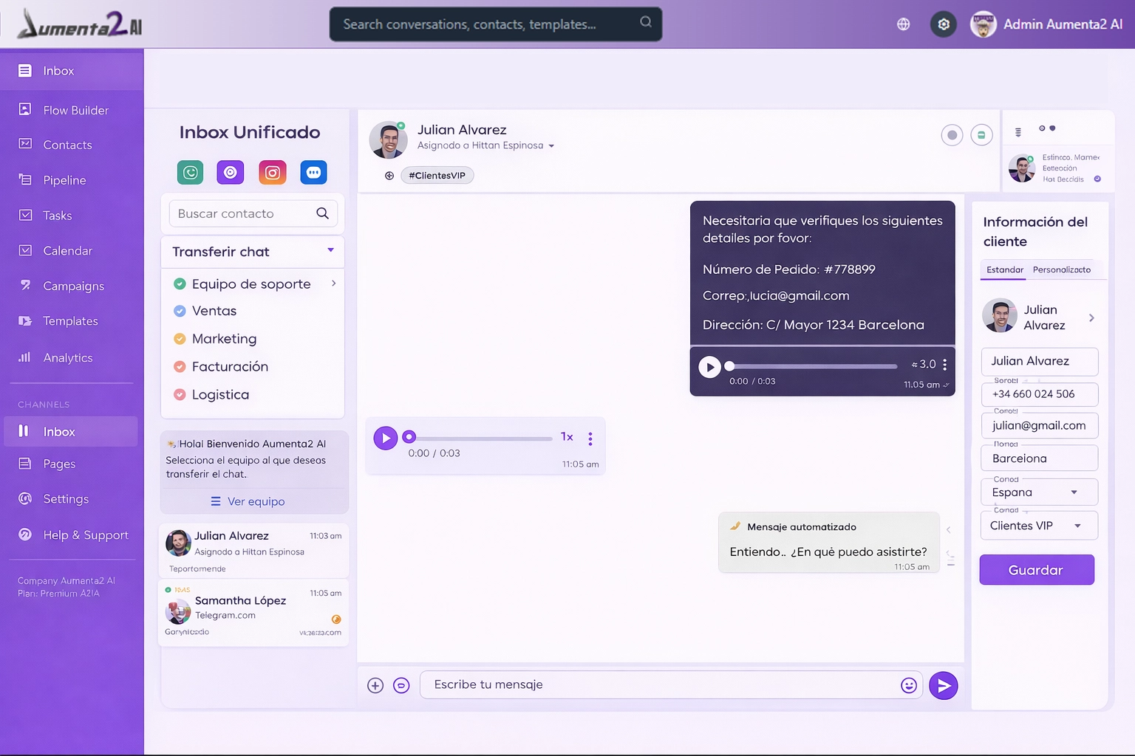Click the purple audio message progress slider
The height and width of the screenshot is (756, 1135).
(480, 438)
